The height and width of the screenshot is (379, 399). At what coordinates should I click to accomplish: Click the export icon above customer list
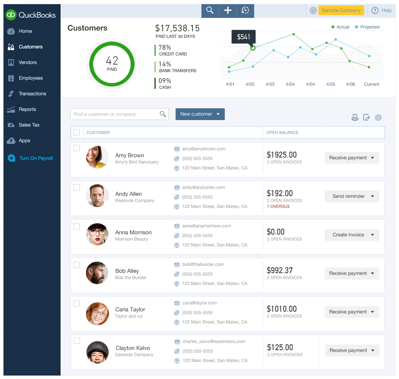(x=366, y=117)
